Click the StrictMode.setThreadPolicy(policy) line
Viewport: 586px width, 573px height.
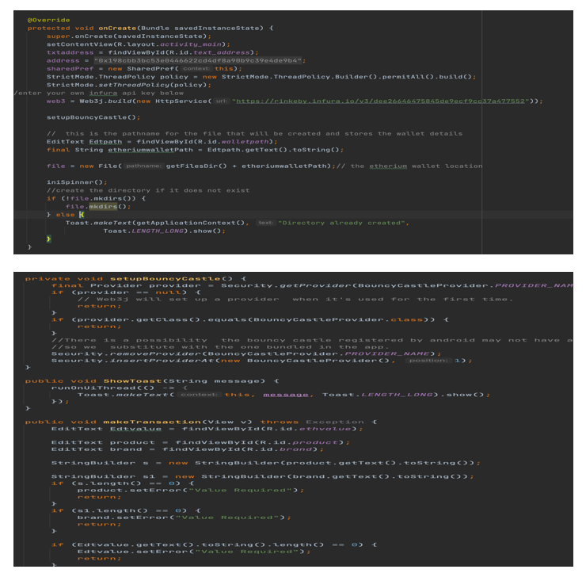(129, 85)
